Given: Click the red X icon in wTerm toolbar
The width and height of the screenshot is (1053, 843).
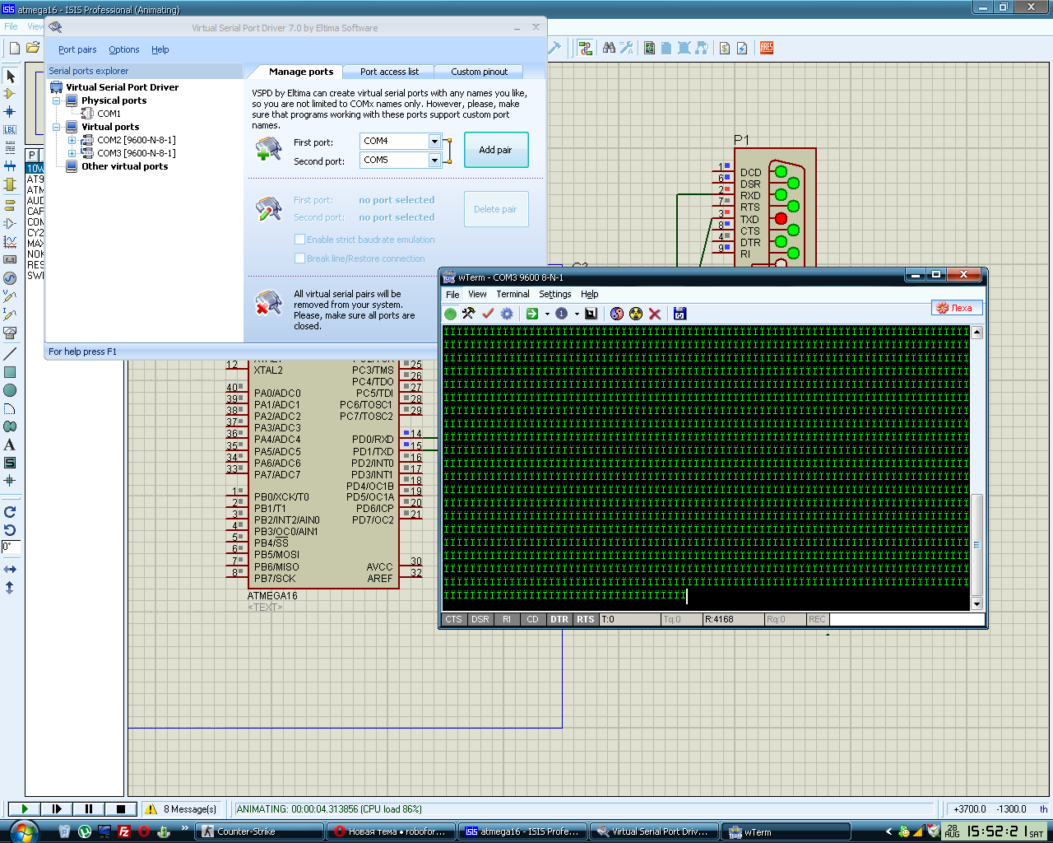Looking at the screenshot, I should click(x=655, y=314).
